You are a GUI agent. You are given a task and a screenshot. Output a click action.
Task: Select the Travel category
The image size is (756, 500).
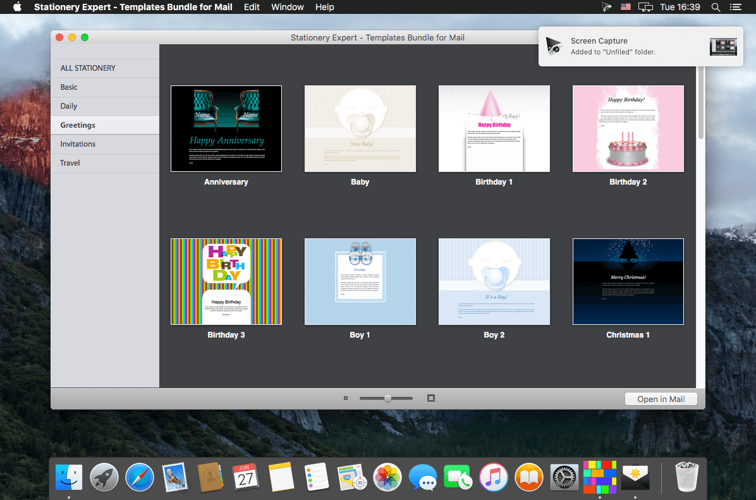[105, 163]
